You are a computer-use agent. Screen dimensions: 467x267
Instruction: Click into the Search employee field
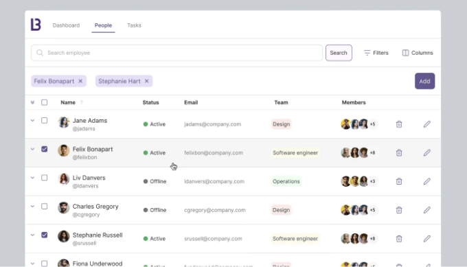[x=176, y=53]
